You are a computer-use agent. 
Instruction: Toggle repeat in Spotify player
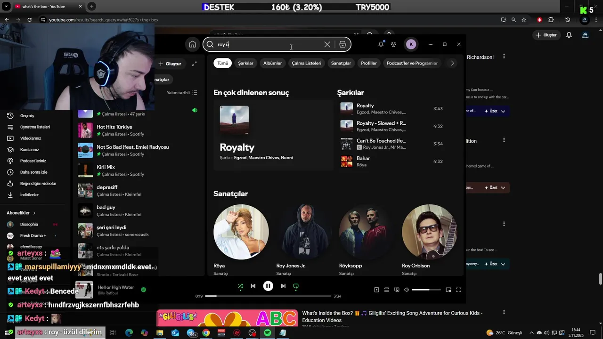coord(296,286)
